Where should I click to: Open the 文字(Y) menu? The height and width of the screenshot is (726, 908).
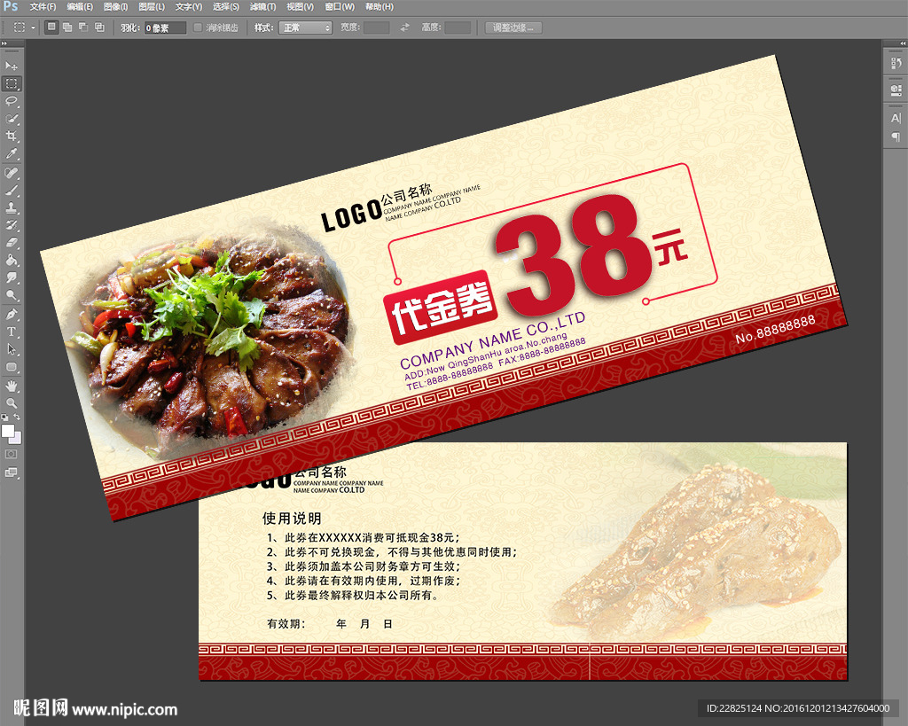[189, 7]
